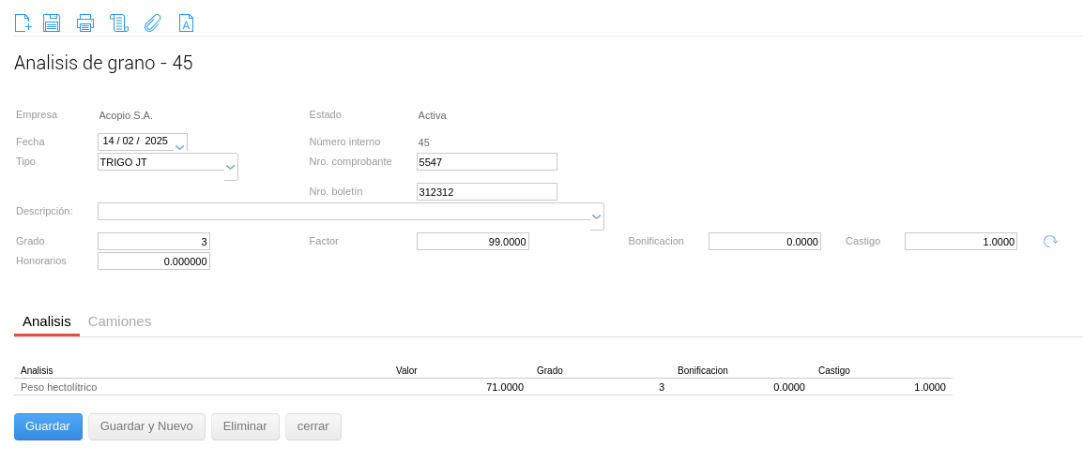Click Guardar y Nuevo button
The image size is (1083, 462).
tap(146, 426)
